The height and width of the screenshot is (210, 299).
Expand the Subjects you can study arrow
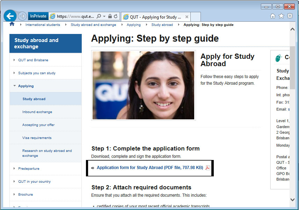coord(14,73)
